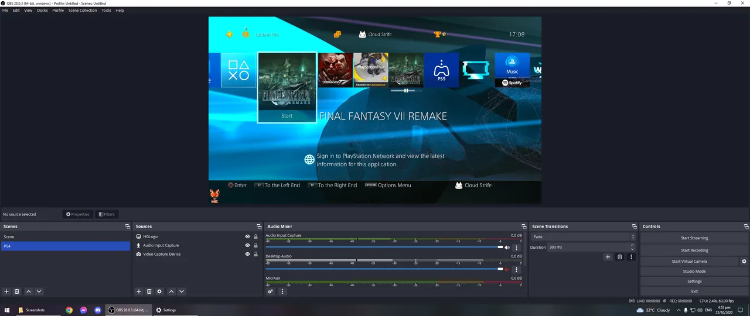
Task: Move scene down in Scenes panel
Action: tap(39, 291)
